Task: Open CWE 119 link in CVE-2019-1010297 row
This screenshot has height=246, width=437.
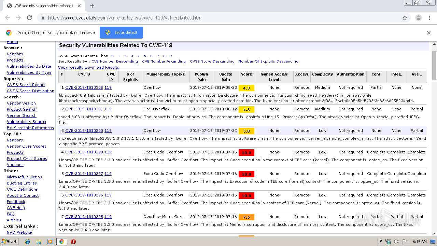Action: [108, 174]
